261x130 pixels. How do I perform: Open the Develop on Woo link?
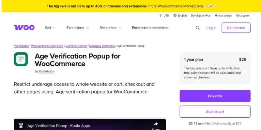coord(201,15)
